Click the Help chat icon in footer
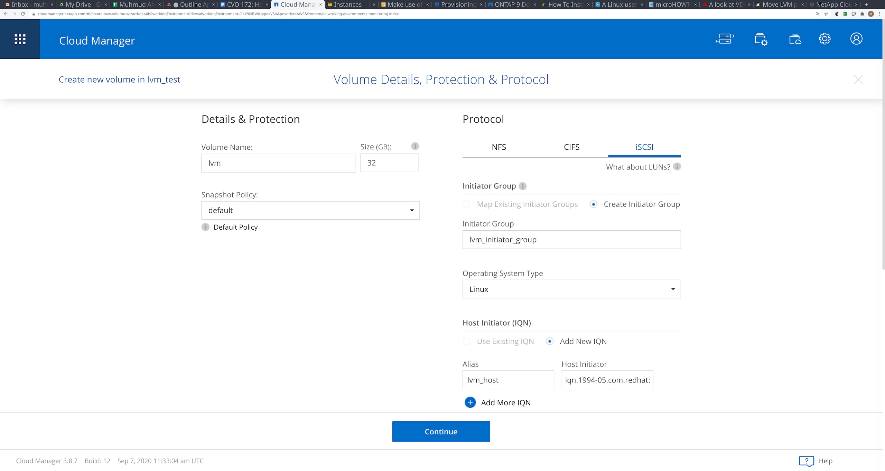 (806, 461)
